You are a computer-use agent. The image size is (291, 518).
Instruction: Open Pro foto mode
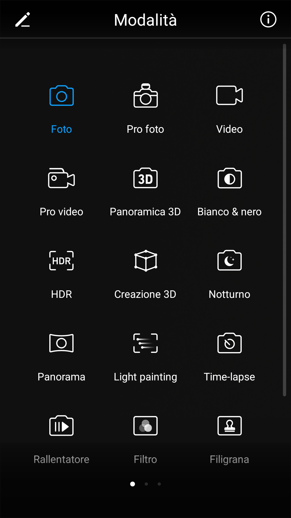click(x=145, y=96)
